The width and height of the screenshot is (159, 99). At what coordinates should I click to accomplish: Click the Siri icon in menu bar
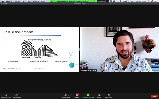(152, 1)
